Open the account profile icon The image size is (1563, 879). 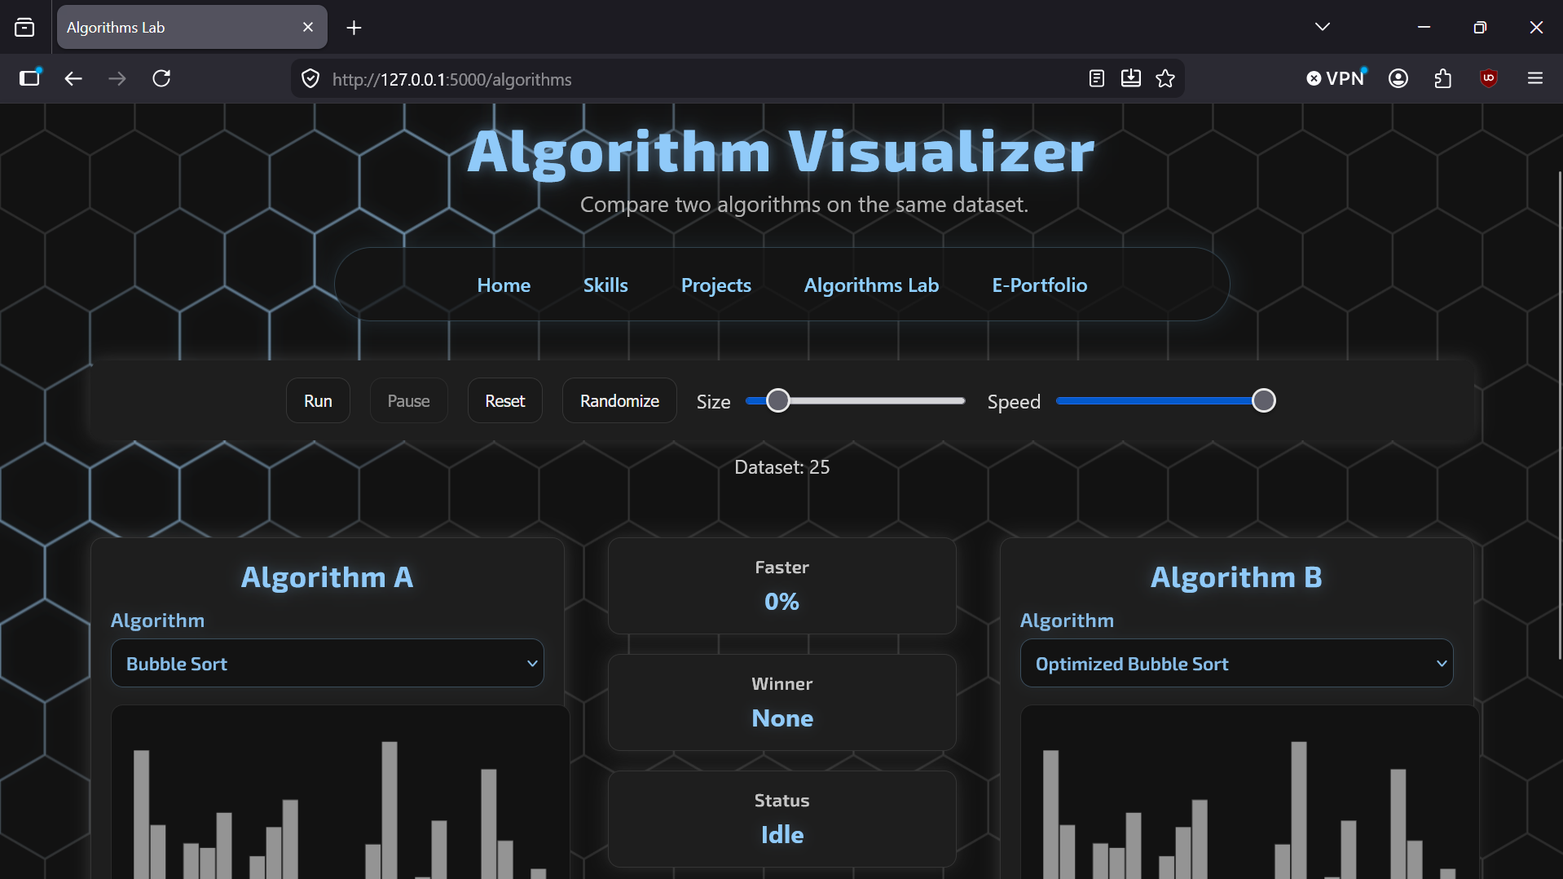coord(1398,78)
